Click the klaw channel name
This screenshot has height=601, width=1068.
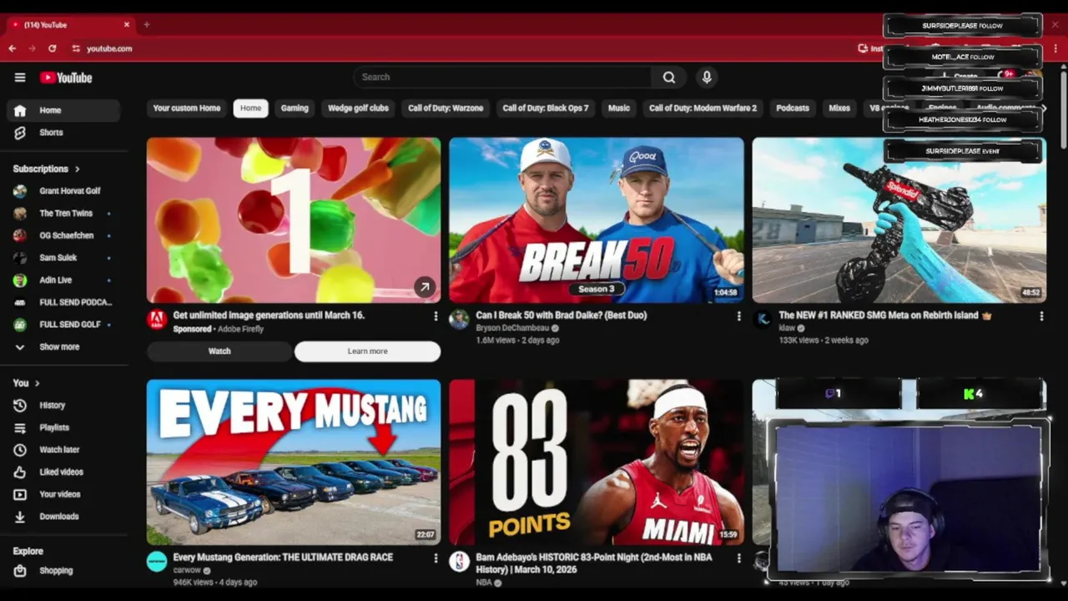coord(787,328)
